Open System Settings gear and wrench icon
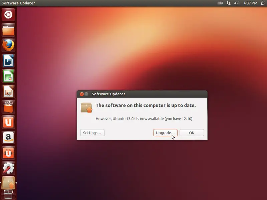 pyautogui.click(x=8, y=168)
